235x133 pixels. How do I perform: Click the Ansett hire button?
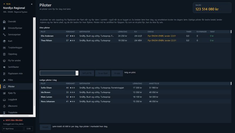pos(45,127)
